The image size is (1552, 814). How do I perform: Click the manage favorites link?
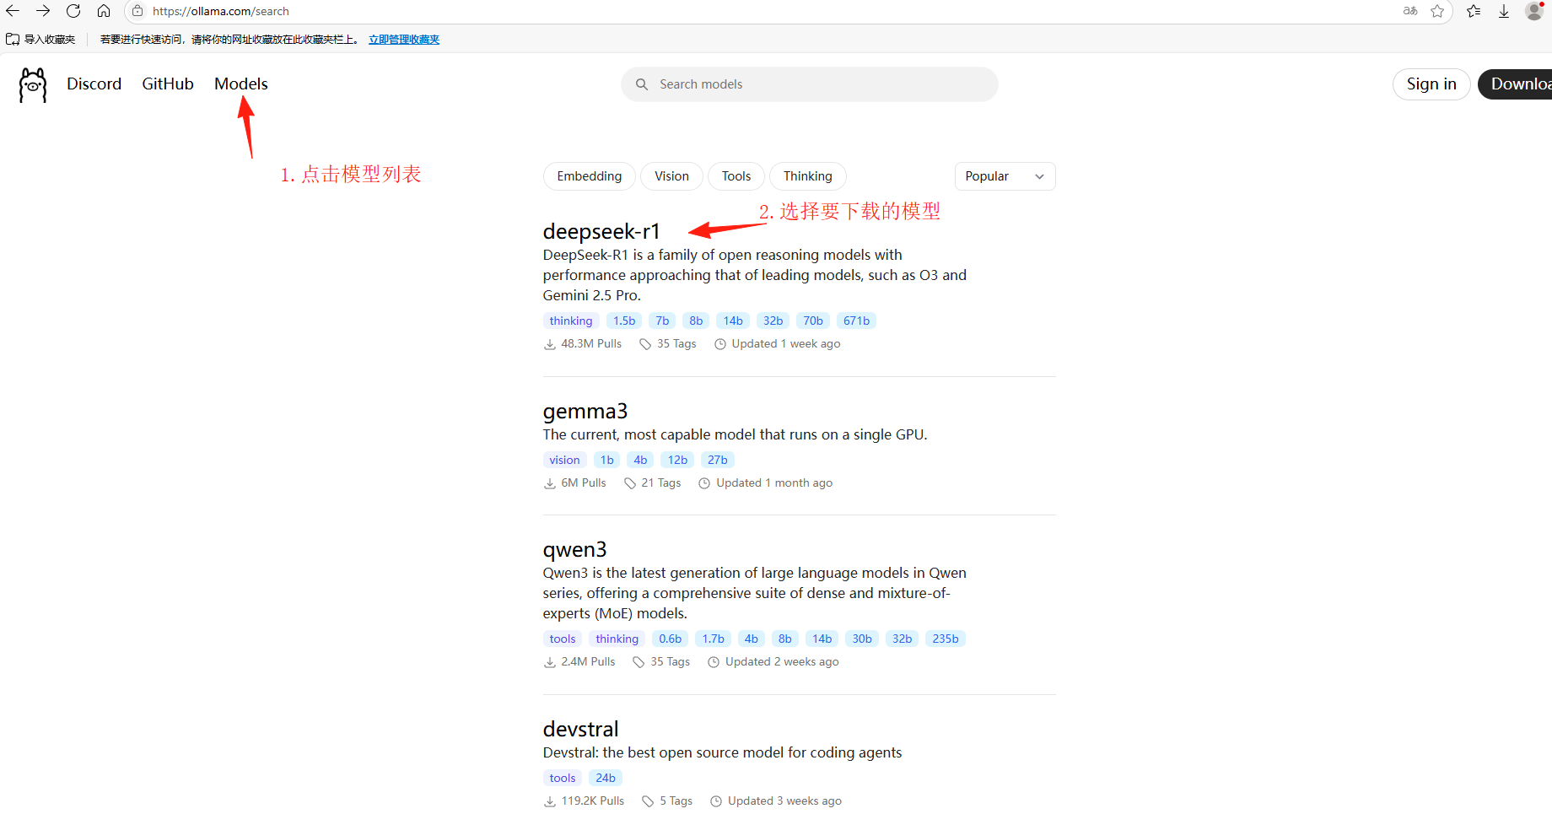[x=404, y=40]
